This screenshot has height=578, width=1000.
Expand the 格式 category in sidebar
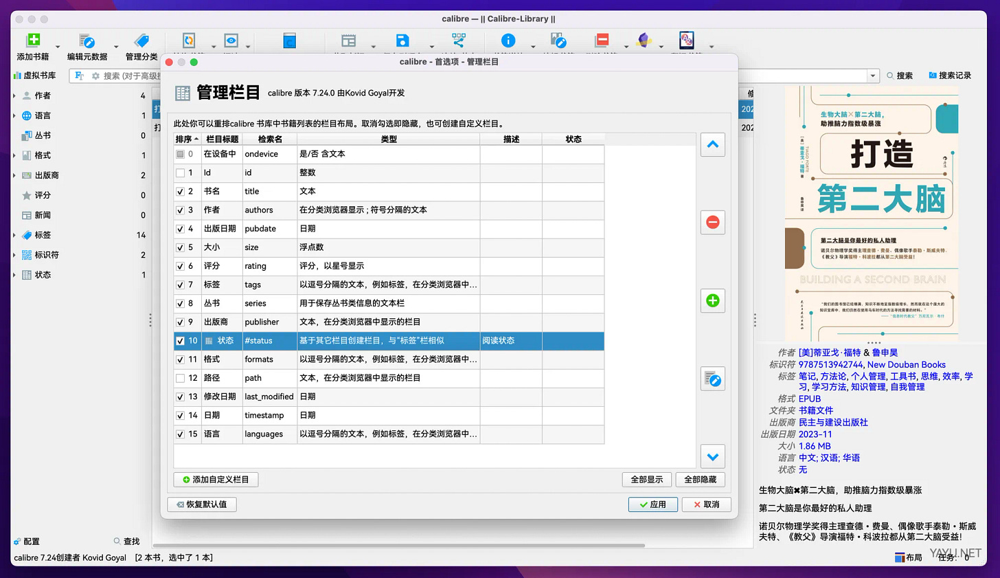(x=14, y=155)
